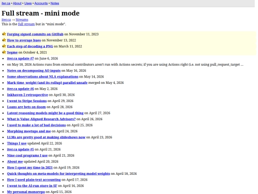Click the star icon next to Segme
The height and width of the screenshot is (194, 258).
4,52
